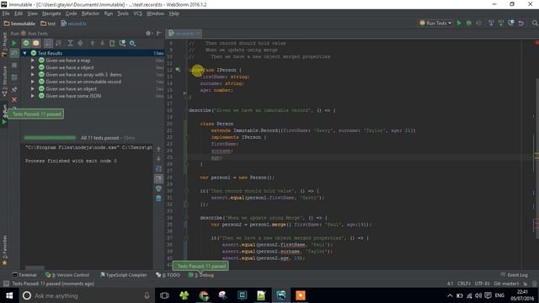This screenshot has height=303, width=539.
Task: Click the stop process square icon
Action: (x=14, y=65)
